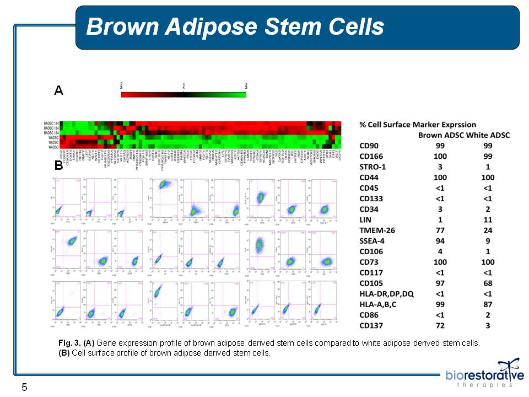Click White ADSC value 24 for TMEM-26
This screenshot has width=529, height=397.
[x=488, y=230]
